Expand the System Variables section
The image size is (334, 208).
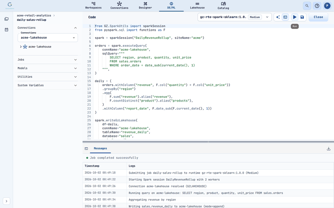coord(47,85)
